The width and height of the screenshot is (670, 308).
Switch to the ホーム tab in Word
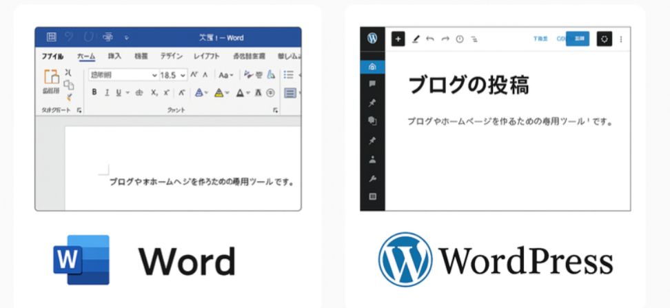click(86, 56)
